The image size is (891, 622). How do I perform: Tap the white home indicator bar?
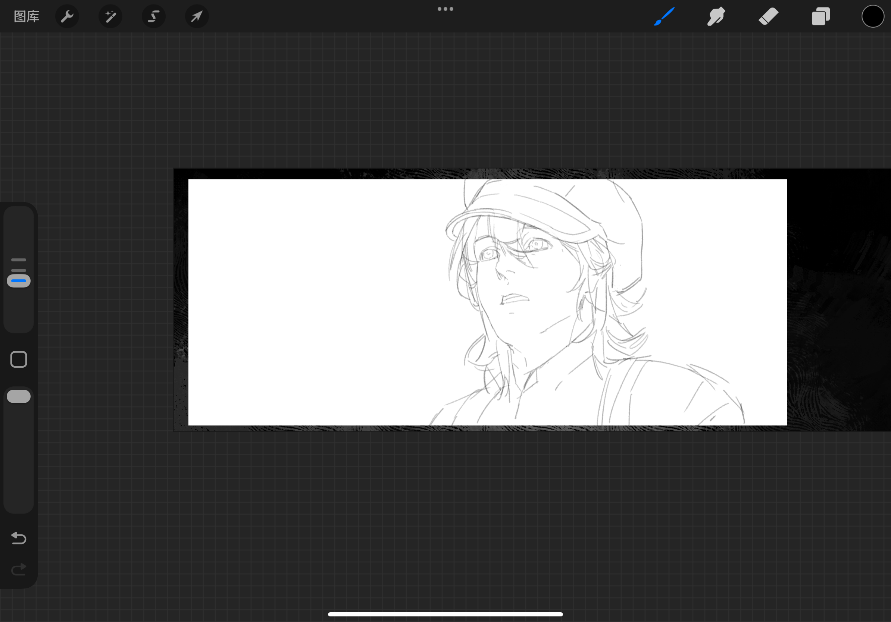(445, 614)
